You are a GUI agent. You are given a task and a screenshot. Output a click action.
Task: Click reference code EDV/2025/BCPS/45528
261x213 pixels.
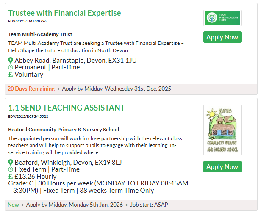click(28, 116)
